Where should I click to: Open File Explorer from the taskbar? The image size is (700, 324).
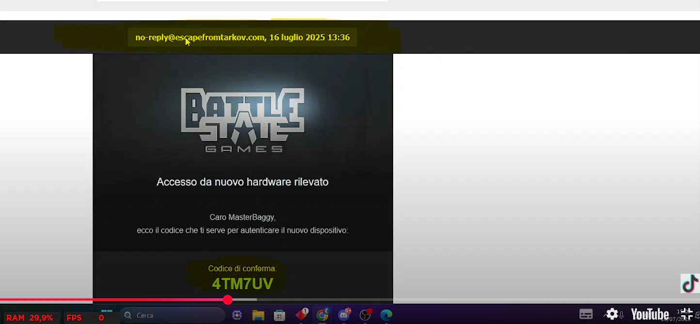pyautogui.click(x=258, y=315)
